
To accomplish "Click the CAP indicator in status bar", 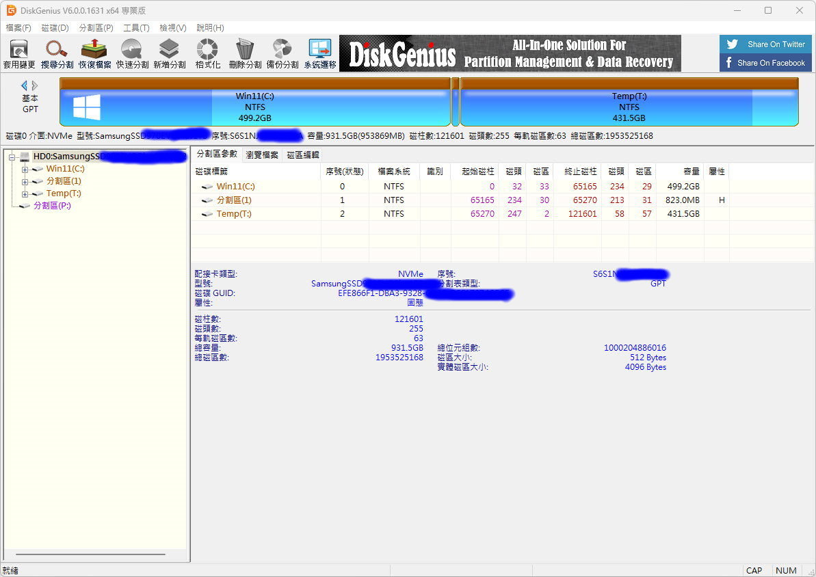I will pos(754,570).
